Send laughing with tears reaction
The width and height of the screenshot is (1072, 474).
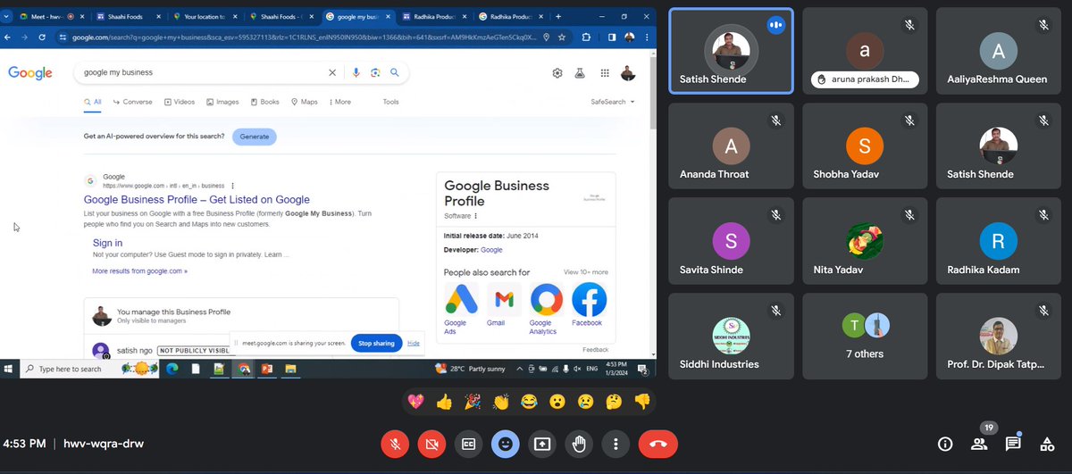529,402
